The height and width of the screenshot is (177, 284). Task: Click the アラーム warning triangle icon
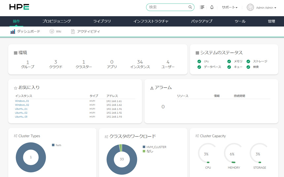click(x=152, y=88)
